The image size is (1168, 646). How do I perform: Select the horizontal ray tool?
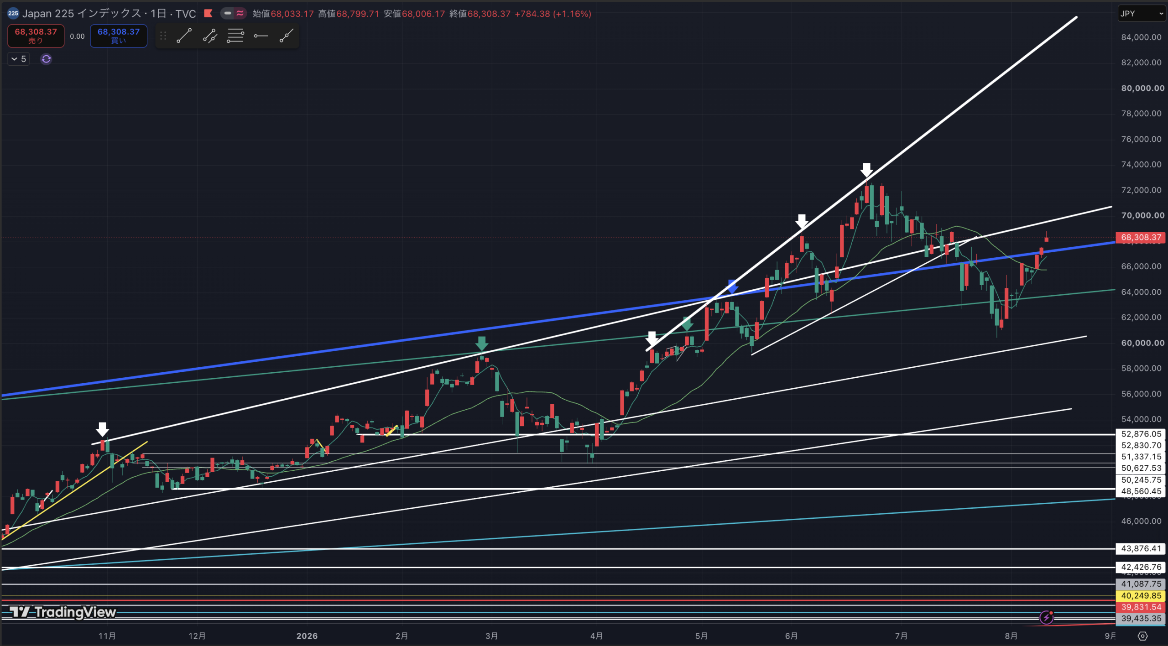click(x=261, y=36)
